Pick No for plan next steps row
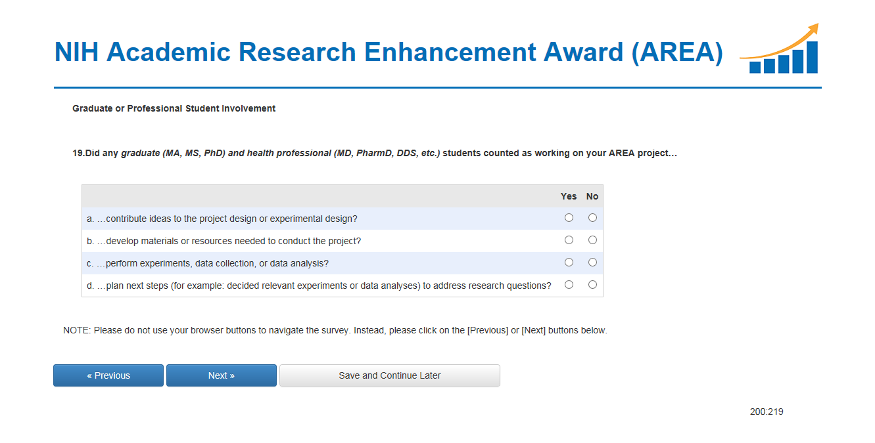This screenshot has height=443, width=875. (x=592, y=285)
